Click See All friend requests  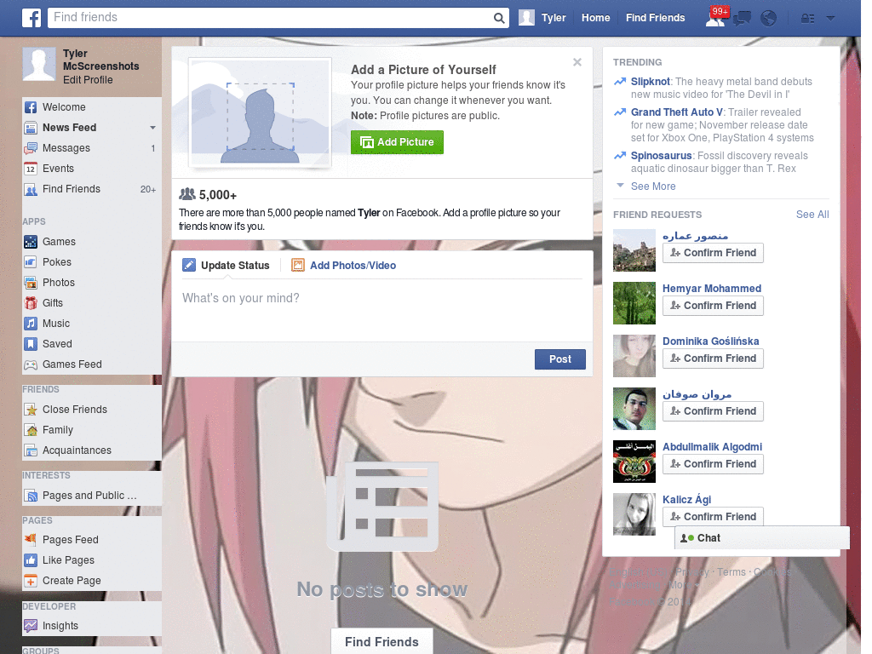(x=812, y=215)
